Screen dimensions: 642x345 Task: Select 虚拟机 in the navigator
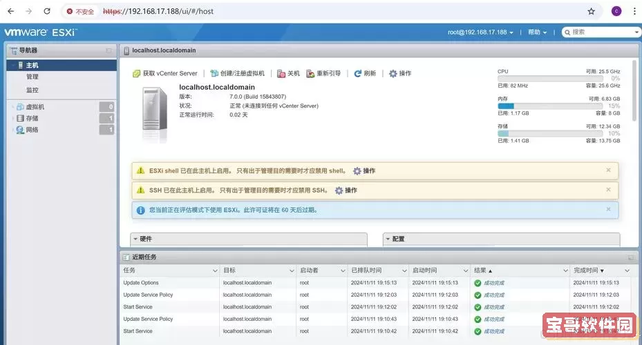pos(35,107)
